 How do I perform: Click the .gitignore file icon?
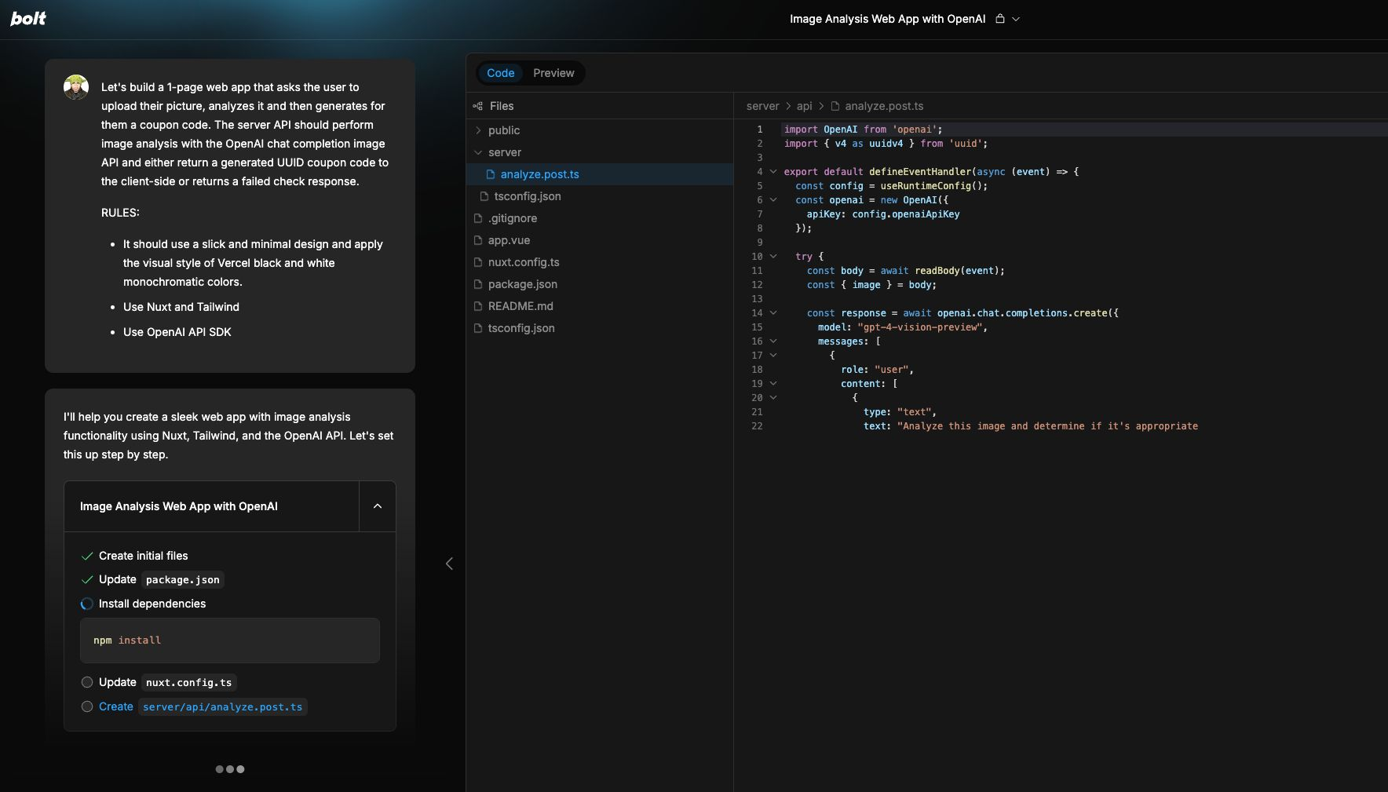(477, 218)
